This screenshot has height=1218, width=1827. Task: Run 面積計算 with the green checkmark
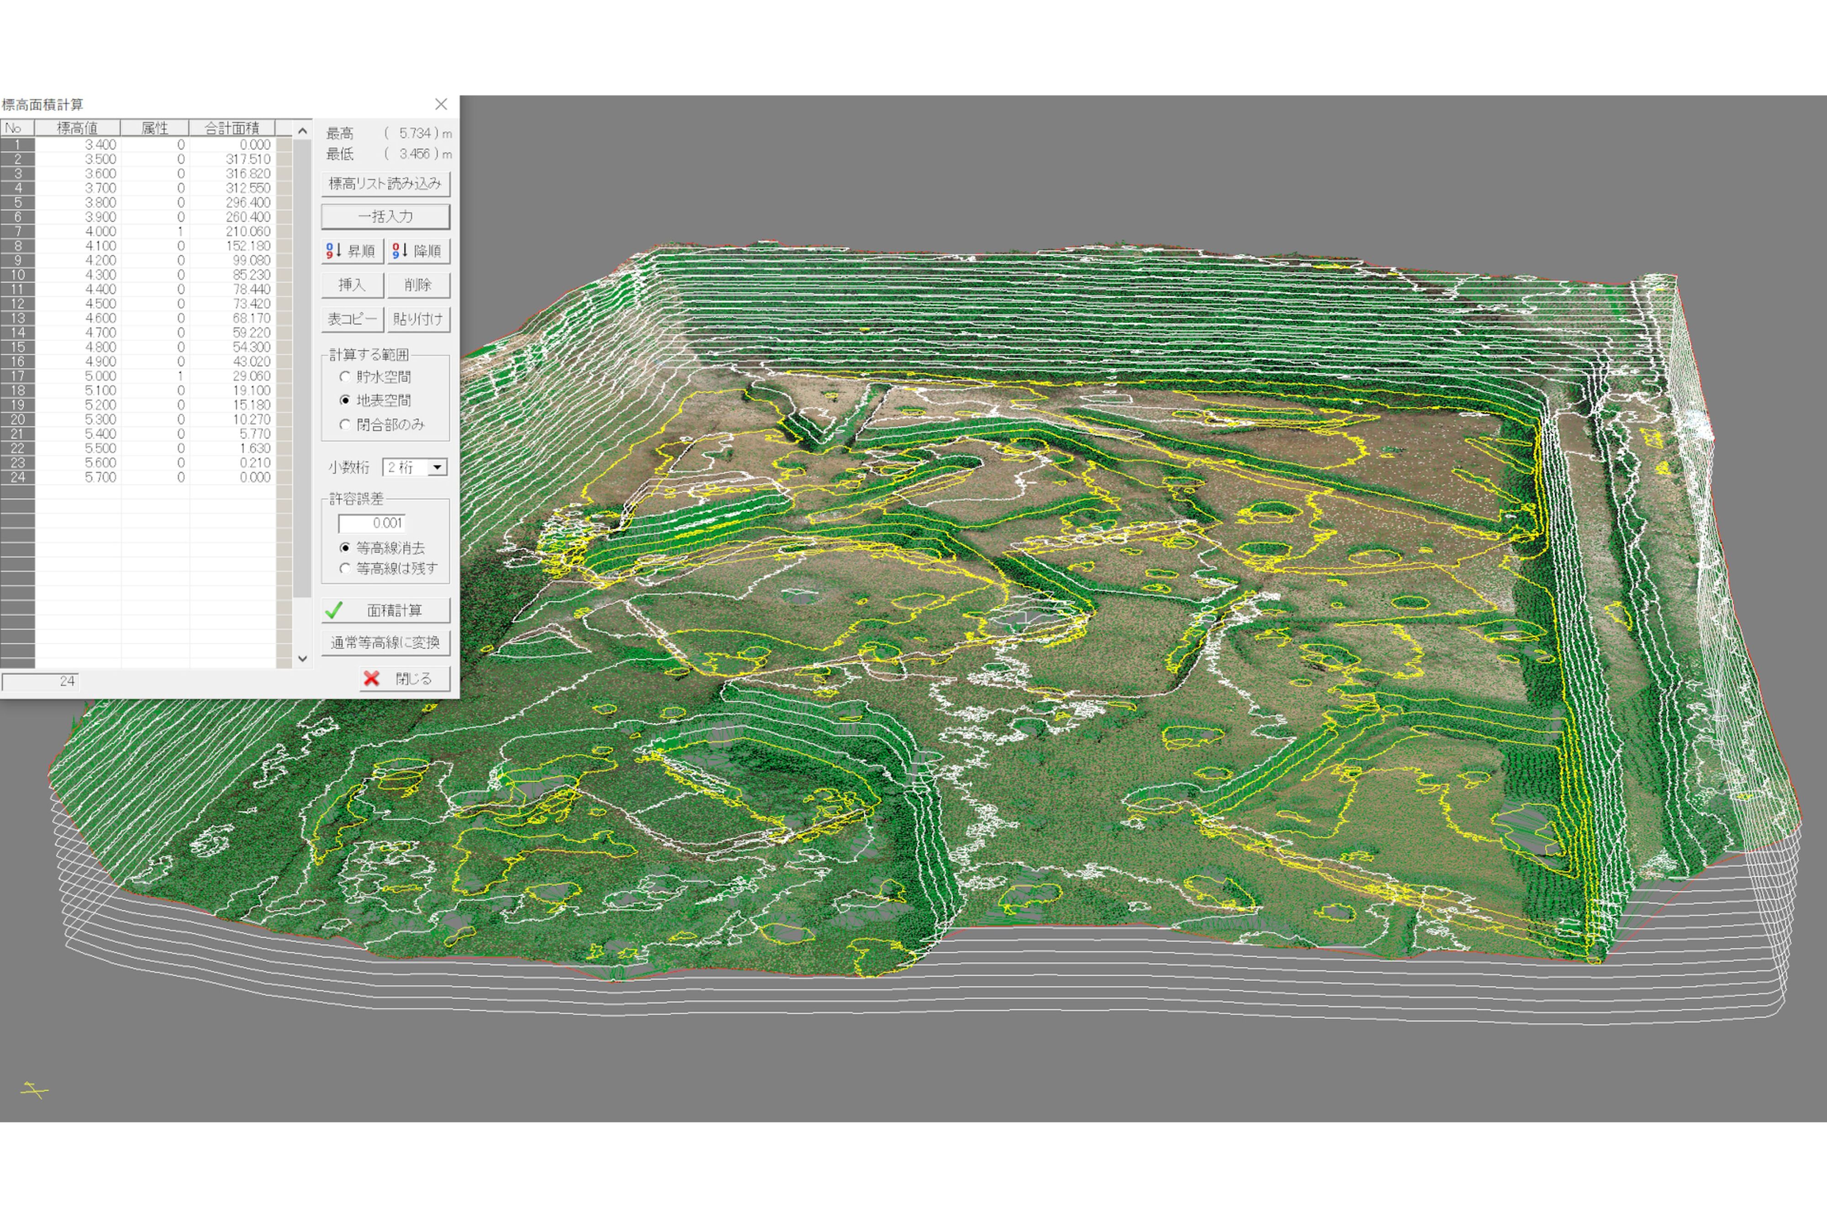tap(385, 610)
